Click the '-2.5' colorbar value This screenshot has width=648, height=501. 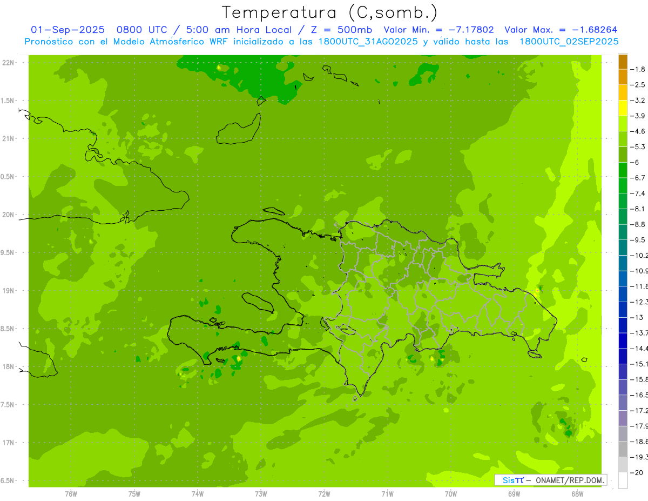pyautogui.click(x=638, y=85)
